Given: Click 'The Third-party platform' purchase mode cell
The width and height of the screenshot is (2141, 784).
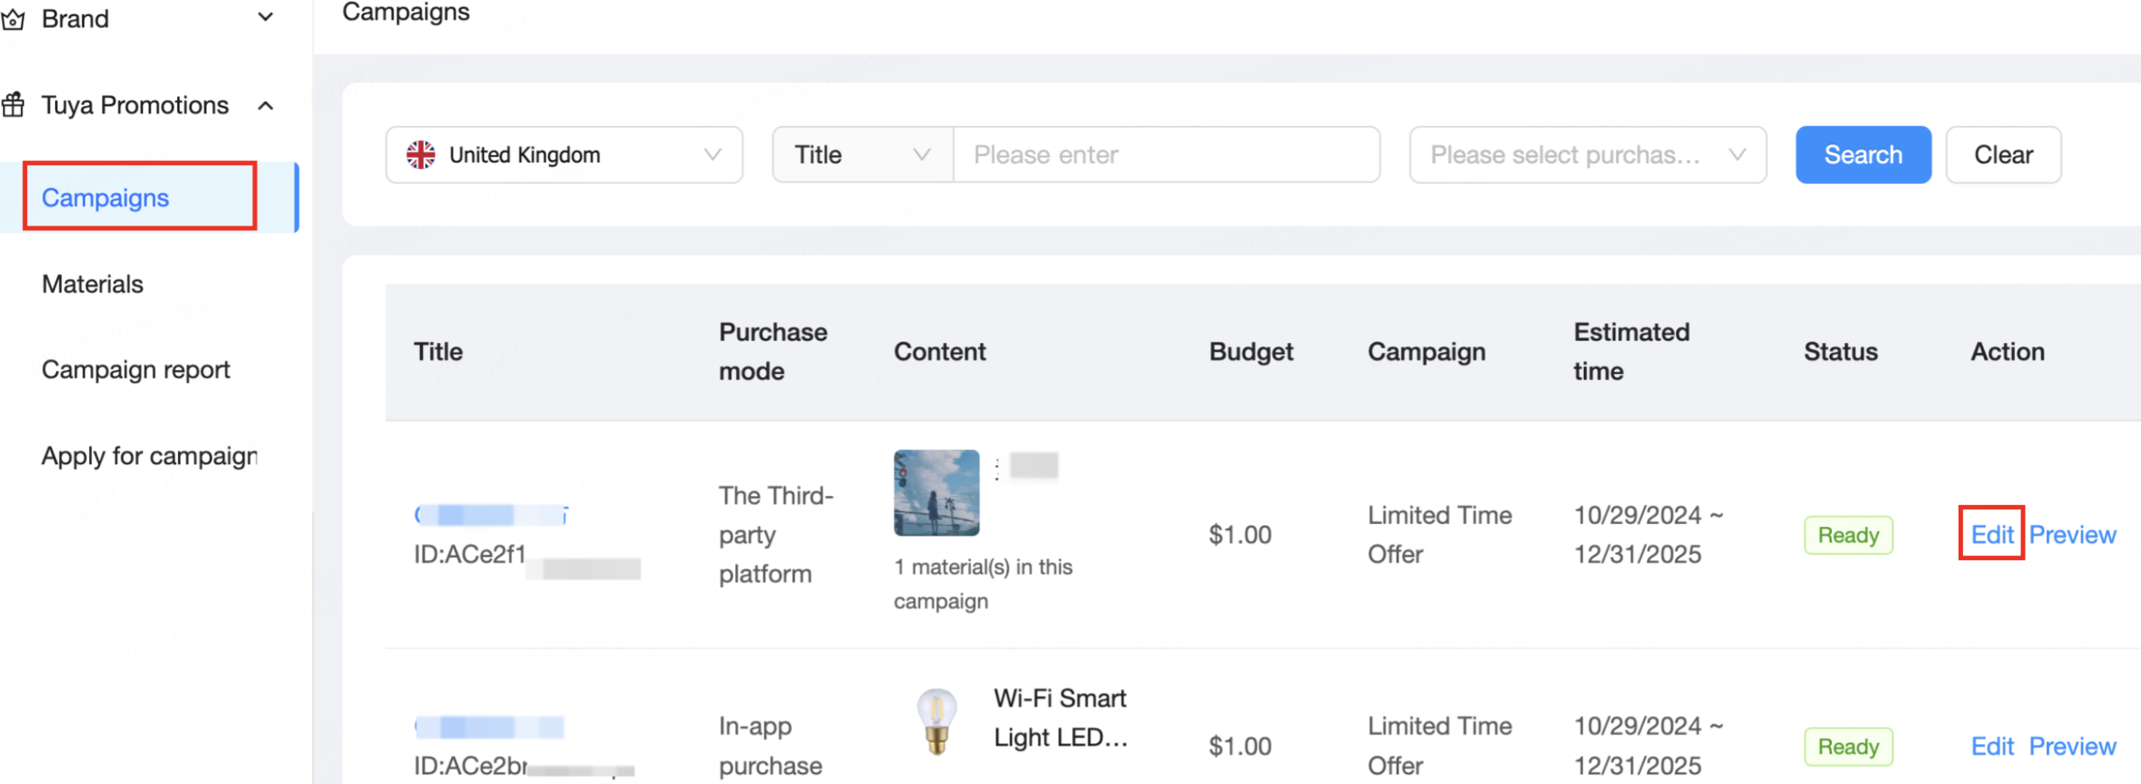Looking at the screenshot, I should [776, 534].
